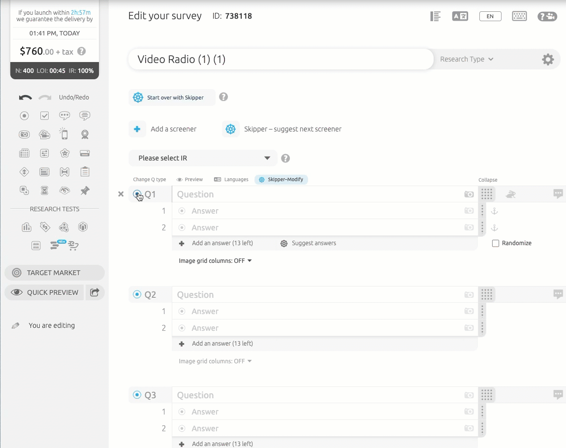
Task: Select the star rating question icon
Action: click(64, 153)
